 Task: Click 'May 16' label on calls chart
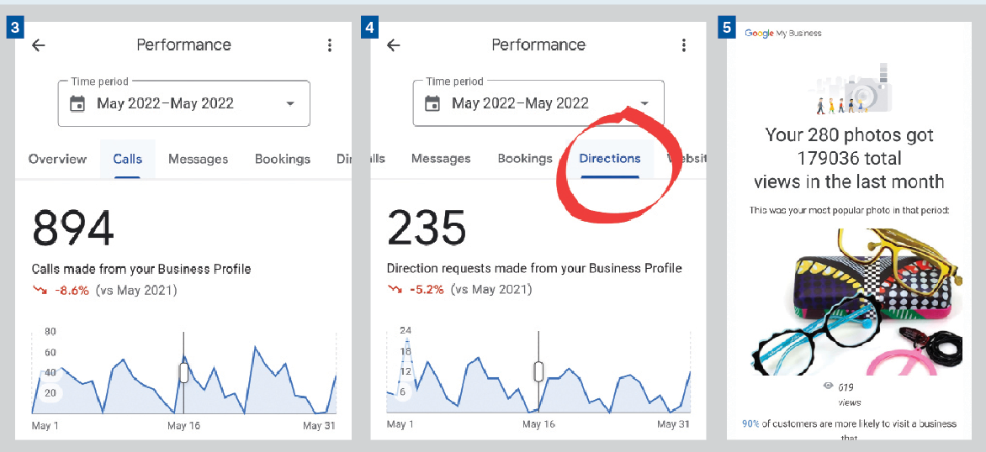click(x=183, y=426)
